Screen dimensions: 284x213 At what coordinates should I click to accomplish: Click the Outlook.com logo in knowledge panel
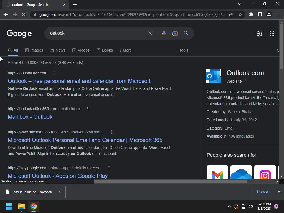(x=213, y=76)
